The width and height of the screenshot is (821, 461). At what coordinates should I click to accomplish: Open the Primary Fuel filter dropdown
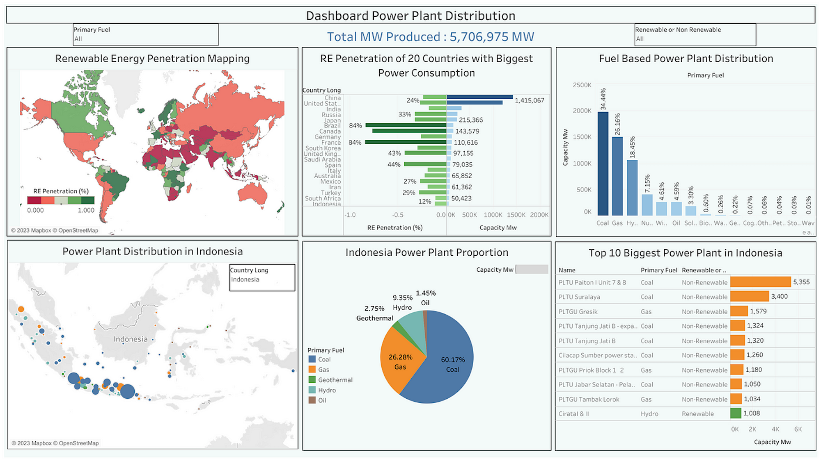pyautogui.click(x=145, y=39)
